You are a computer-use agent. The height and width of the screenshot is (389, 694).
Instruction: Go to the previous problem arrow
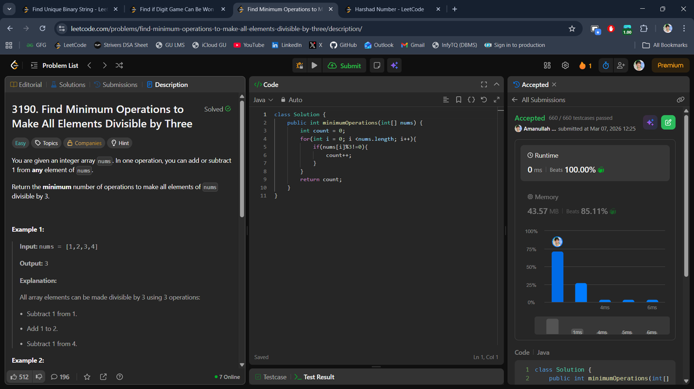90,66
